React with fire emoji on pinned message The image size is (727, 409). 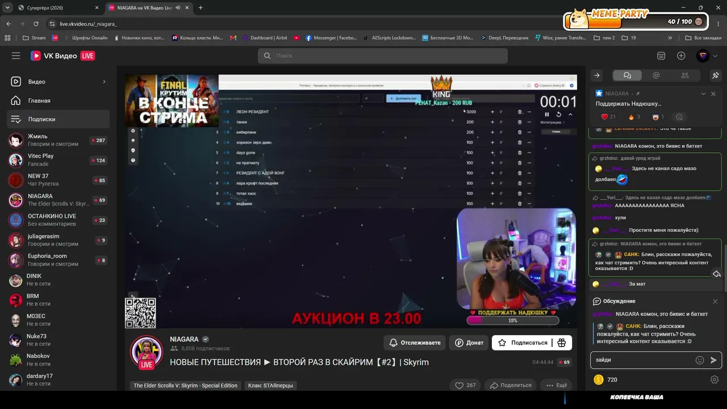pyautogui.click(x=634, y=117)
